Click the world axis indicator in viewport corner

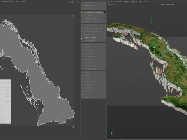pos(113,134)
